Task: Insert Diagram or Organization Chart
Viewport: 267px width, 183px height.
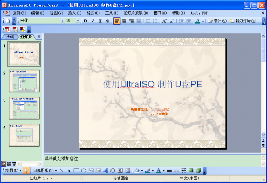Action: coord(113,170)
